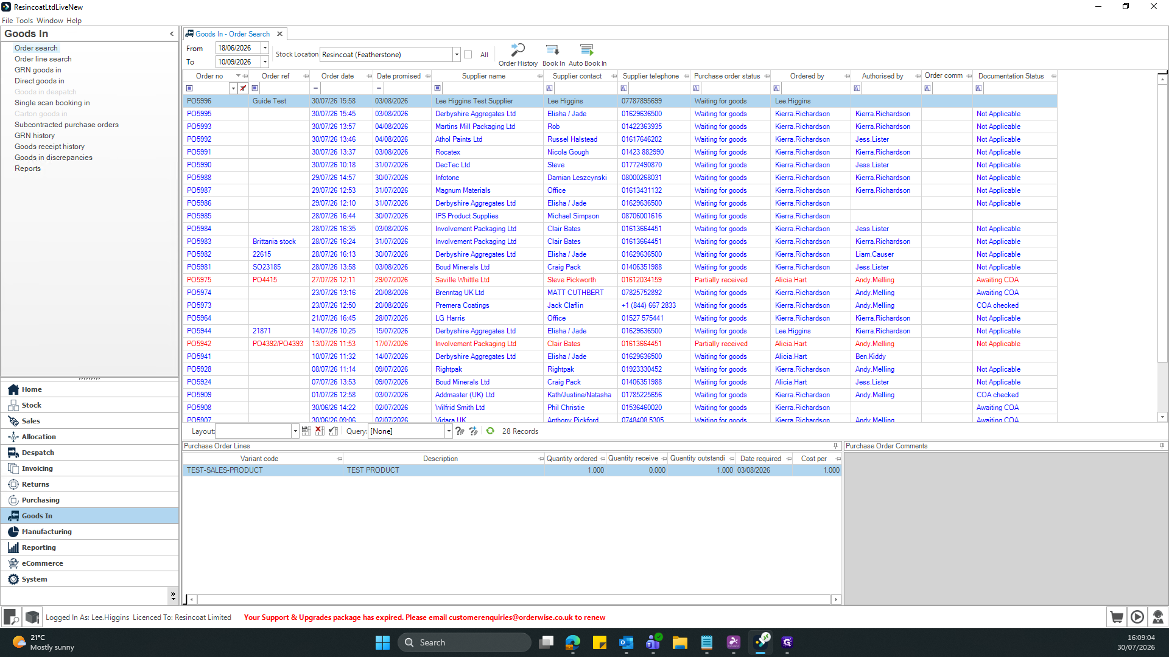This screenshot has width=1169, height=657.
Task: Open Returns module in sidebar
Action: point(90,484)
